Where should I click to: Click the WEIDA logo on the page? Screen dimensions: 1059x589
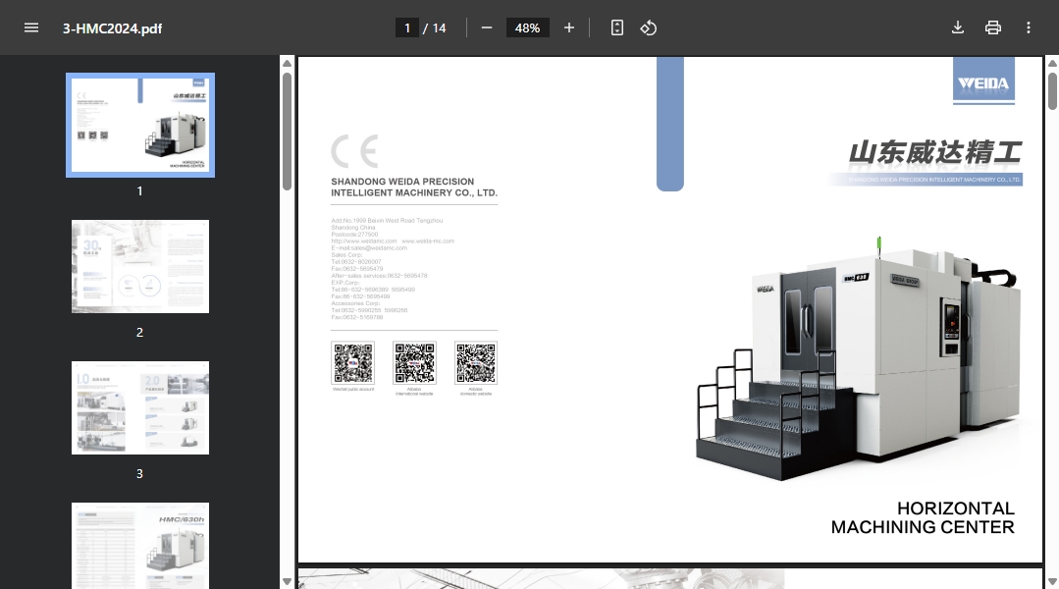coord(983,82)
